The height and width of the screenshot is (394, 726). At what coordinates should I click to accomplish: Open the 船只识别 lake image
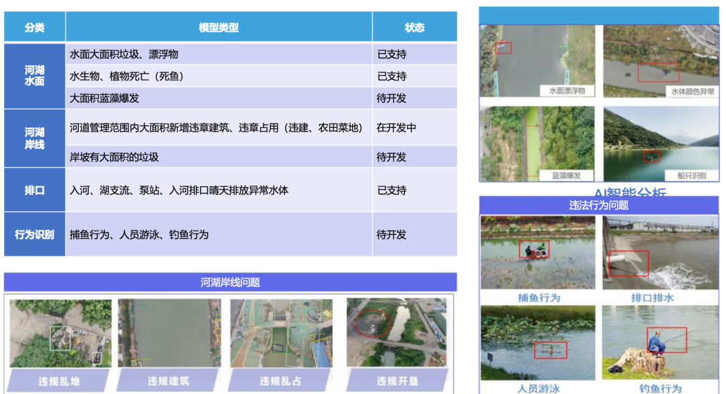coord(660,143)
